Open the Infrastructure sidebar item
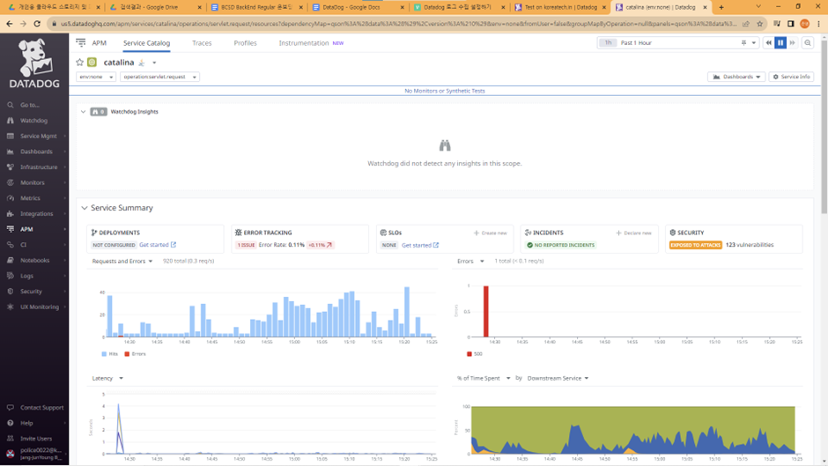 pos(39,167)
